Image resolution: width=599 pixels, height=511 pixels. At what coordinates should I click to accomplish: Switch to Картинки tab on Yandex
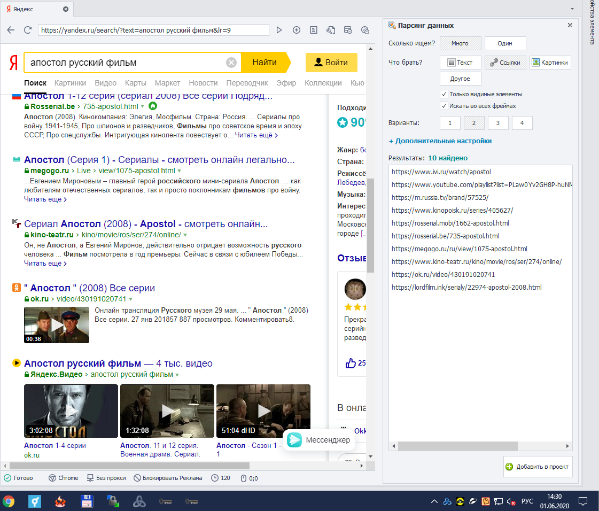coord(70,83)
